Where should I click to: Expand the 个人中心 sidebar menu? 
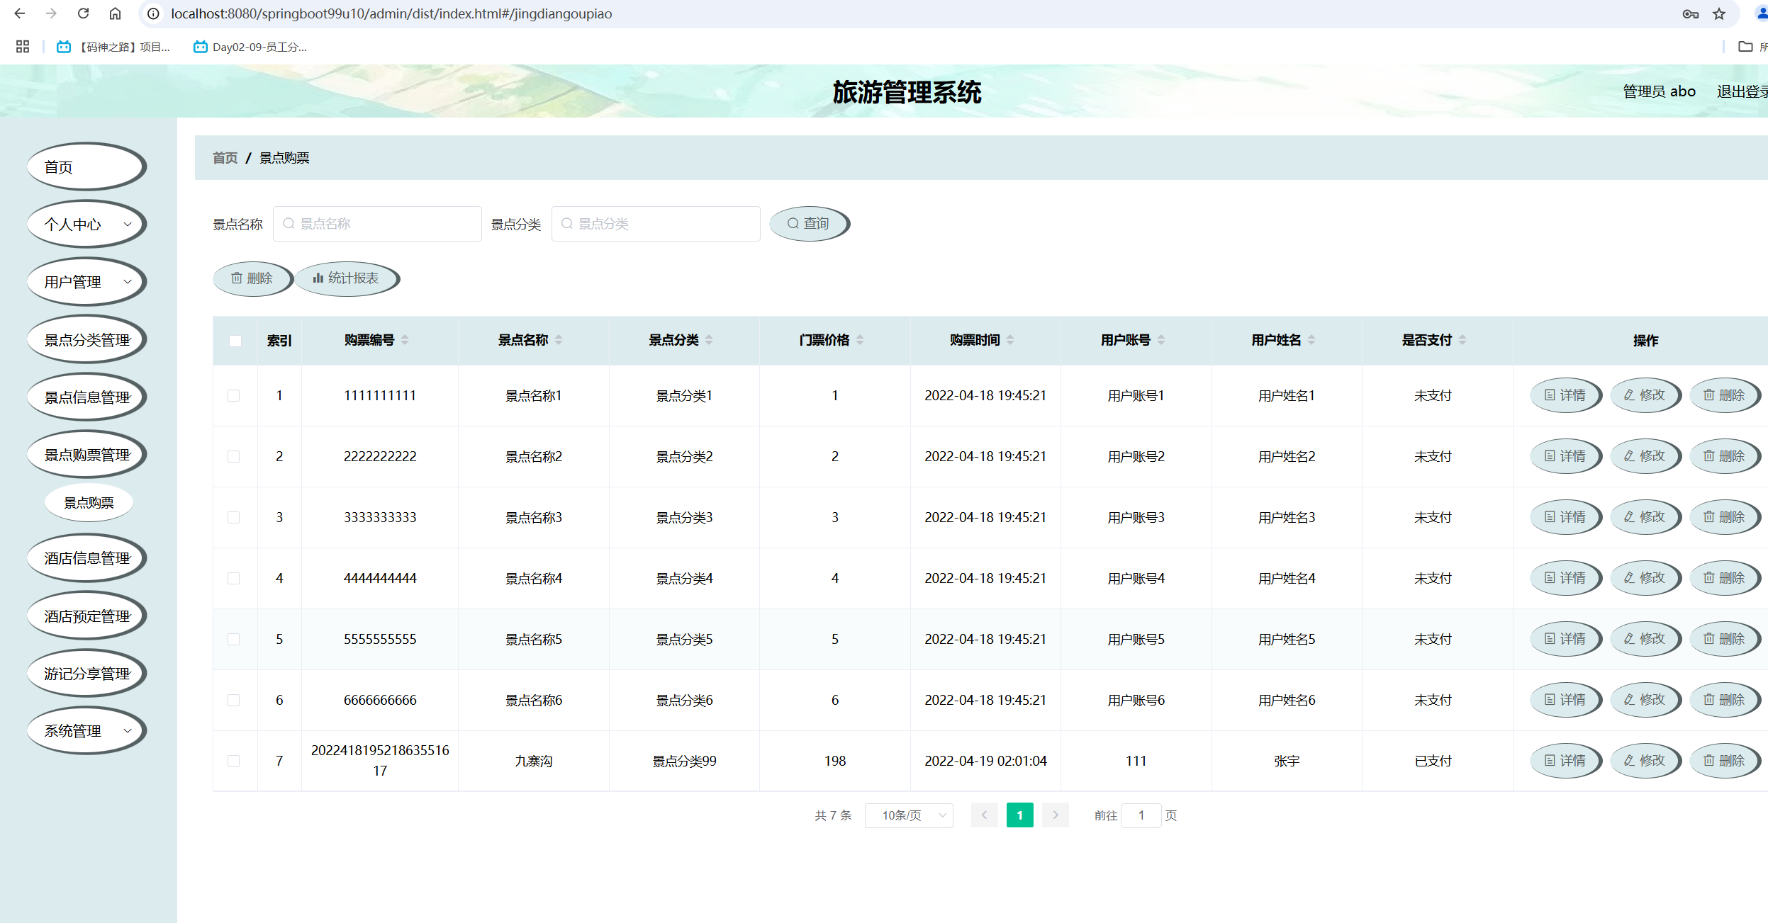[x=86, y=225]
